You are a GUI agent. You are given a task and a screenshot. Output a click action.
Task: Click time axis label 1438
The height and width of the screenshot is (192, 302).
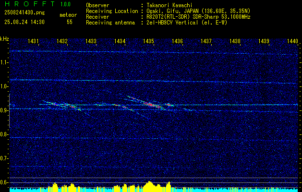point(235,41)
